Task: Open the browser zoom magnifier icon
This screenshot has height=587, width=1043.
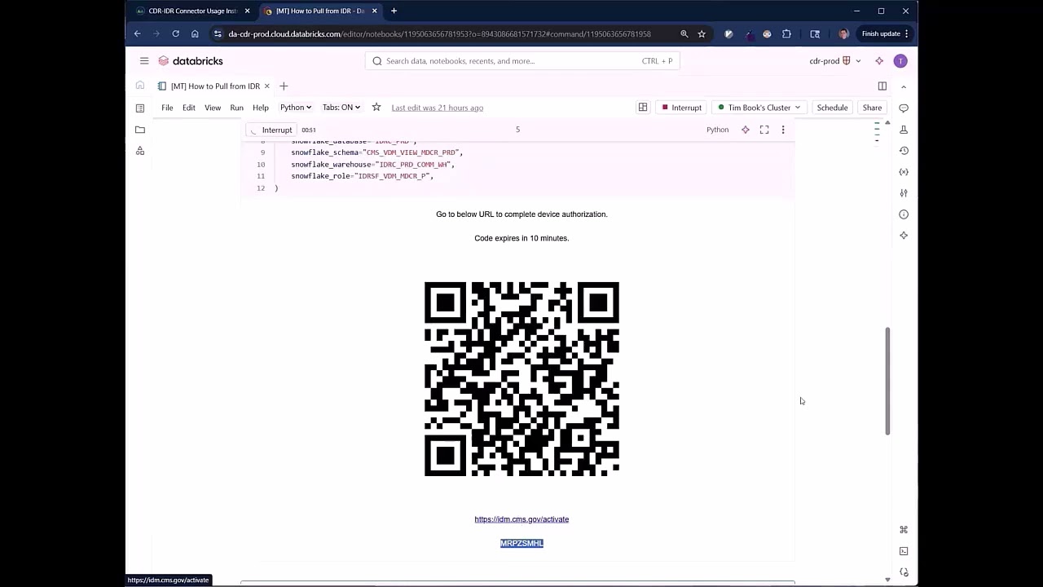Action: coord(684,33)
